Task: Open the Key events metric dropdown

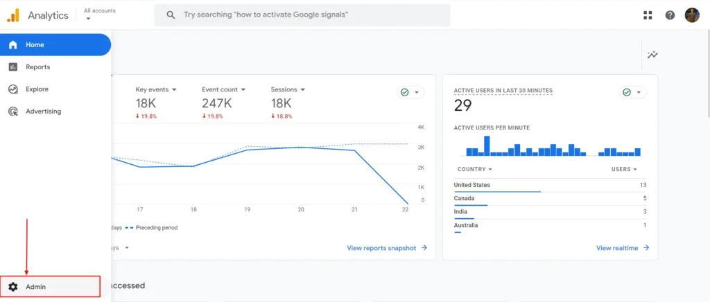Action: coord(174,89)
